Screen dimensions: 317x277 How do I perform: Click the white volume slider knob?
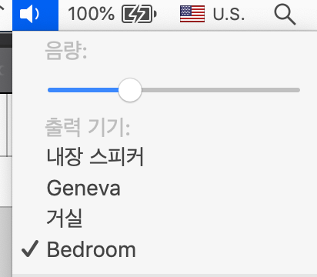(130, 90)
